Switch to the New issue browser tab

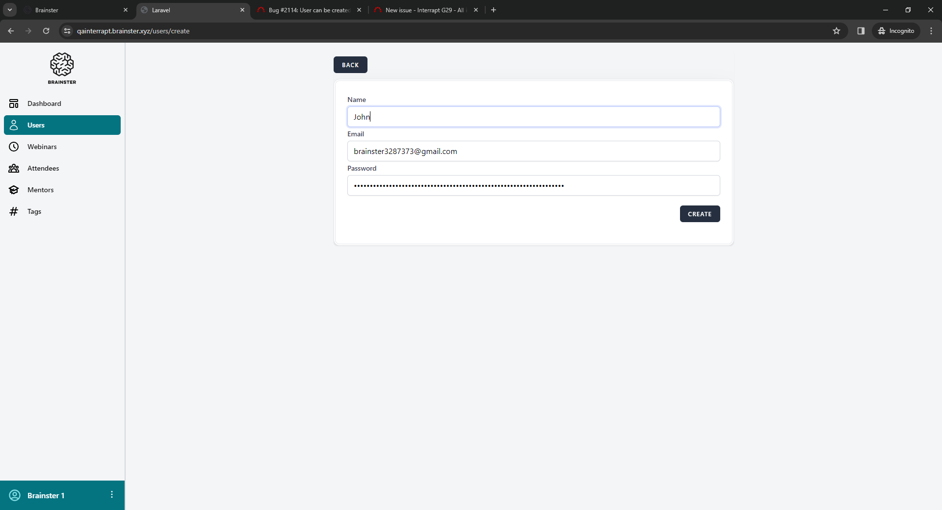click(x=424, y=10)
